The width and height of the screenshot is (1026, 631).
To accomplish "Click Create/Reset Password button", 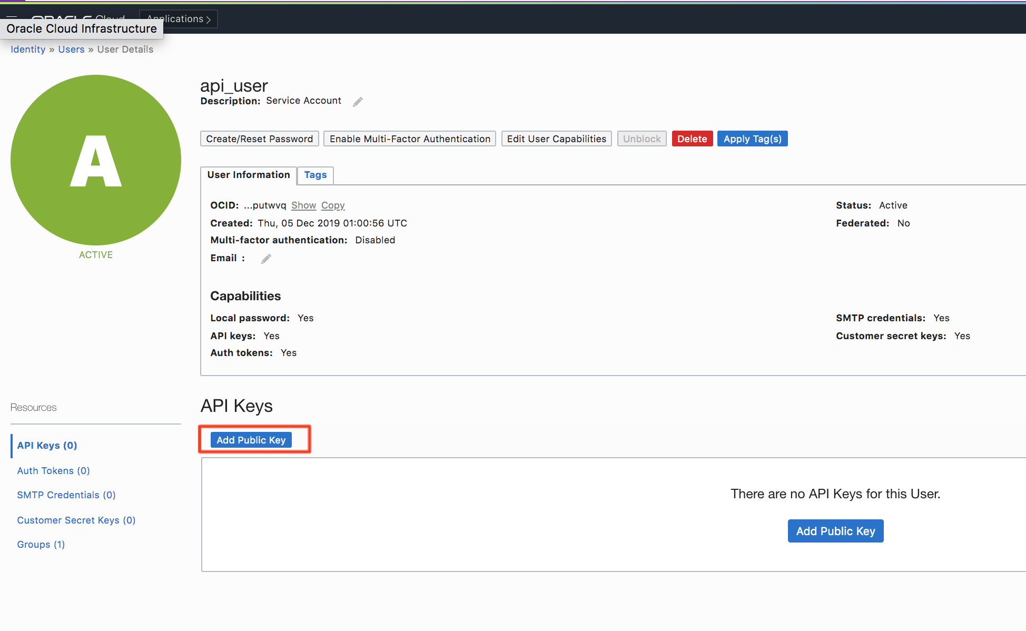I will [259, 139].
